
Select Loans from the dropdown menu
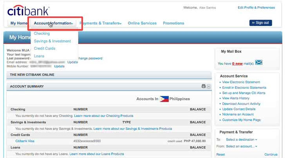(39, 56)
